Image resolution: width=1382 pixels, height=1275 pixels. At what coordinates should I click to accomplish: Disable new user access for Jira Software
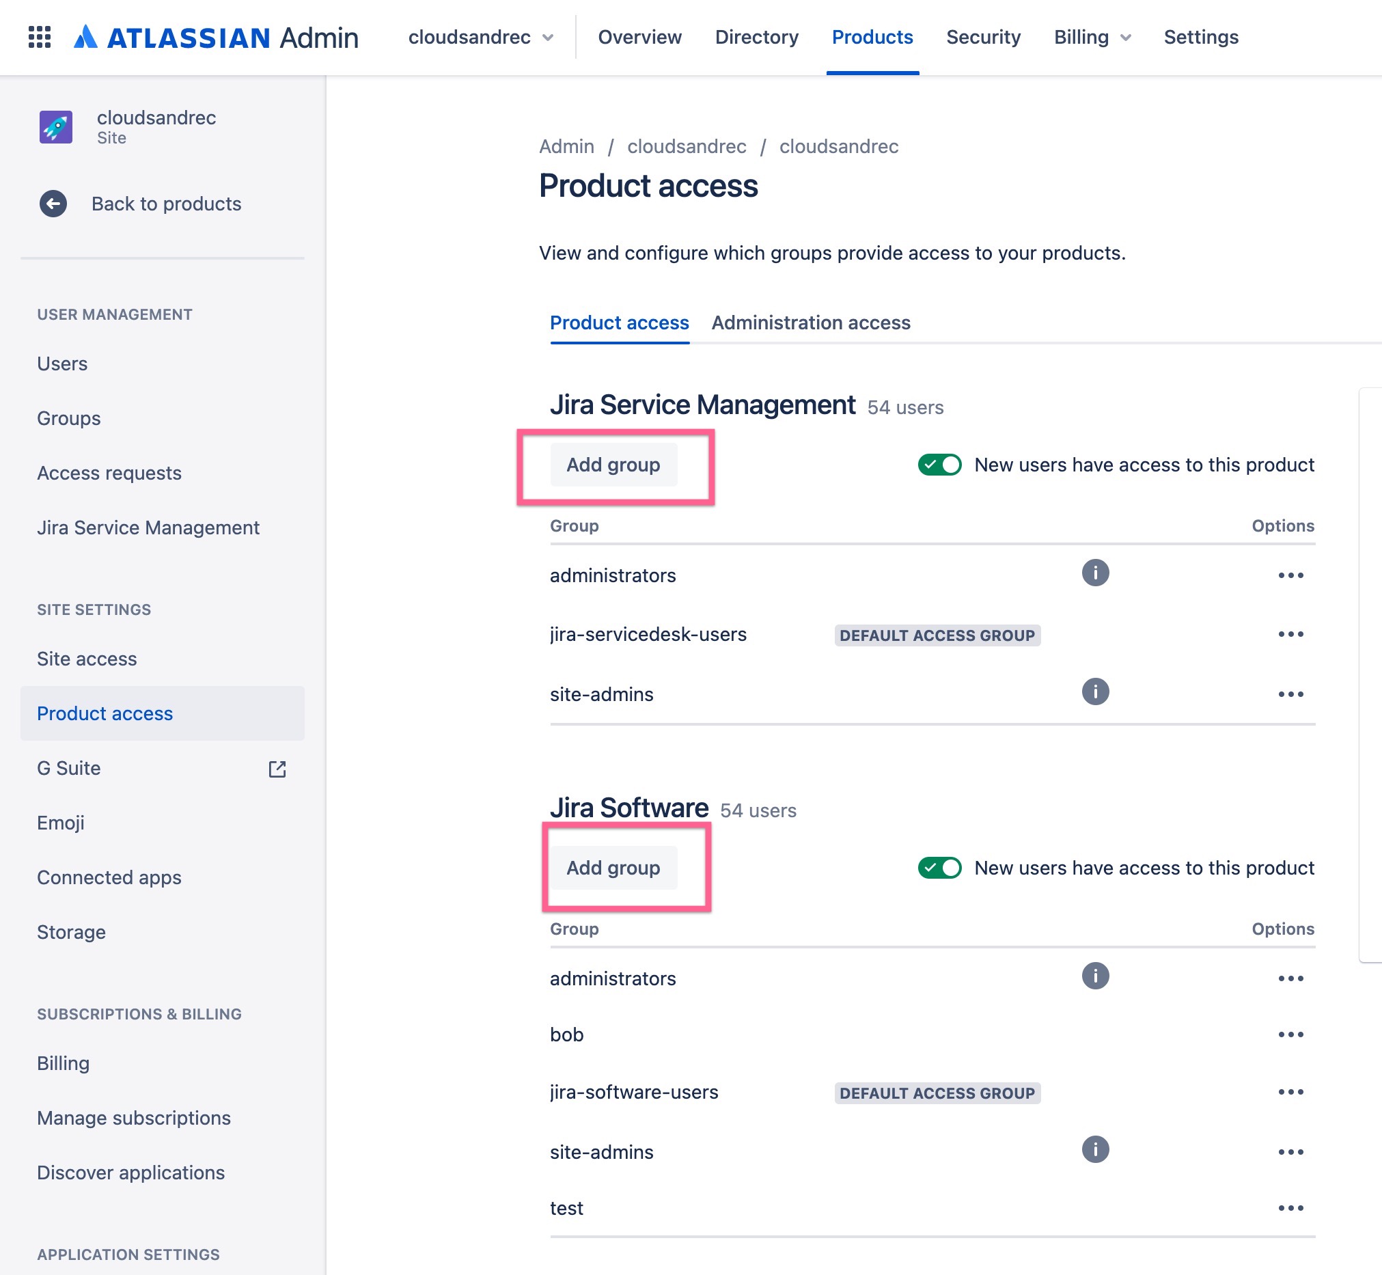pos(940,868)
